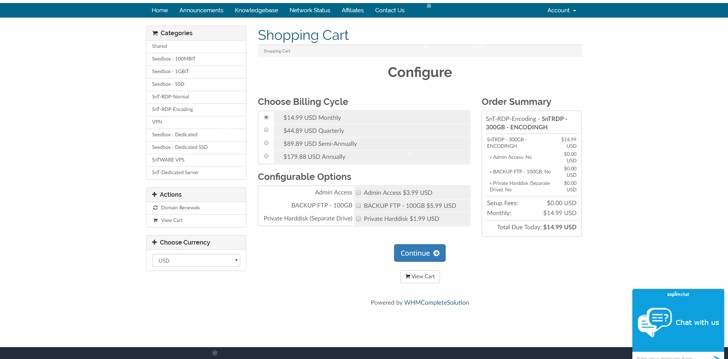728x359 pixels.
Task: Click the plus icon beside Choose Currency
Action: tap(155, 242)
